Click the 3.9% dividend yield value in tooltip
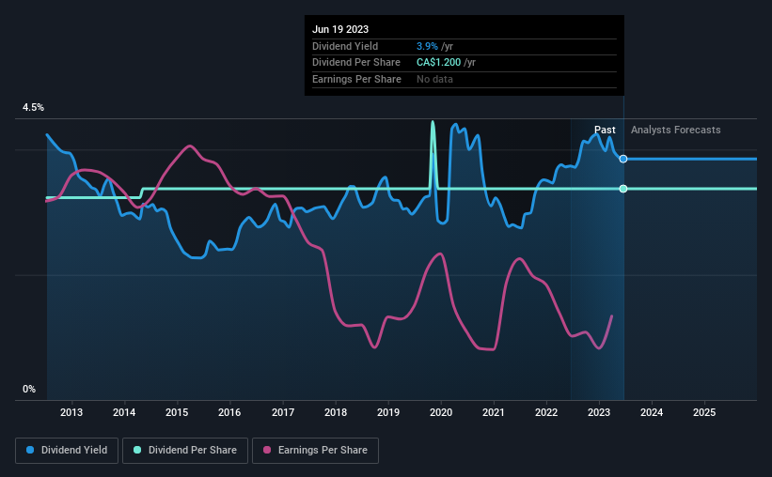 [x=427, y=46]
